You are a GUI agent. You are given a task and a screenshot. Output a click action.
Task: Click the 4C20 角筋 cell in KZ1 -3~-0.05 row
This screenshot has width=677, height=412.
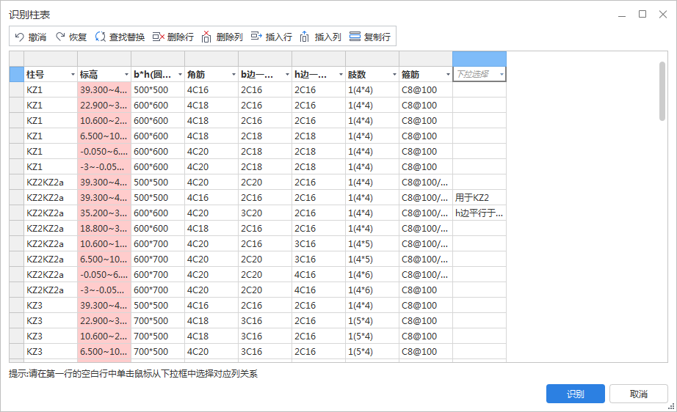[211, 167]
